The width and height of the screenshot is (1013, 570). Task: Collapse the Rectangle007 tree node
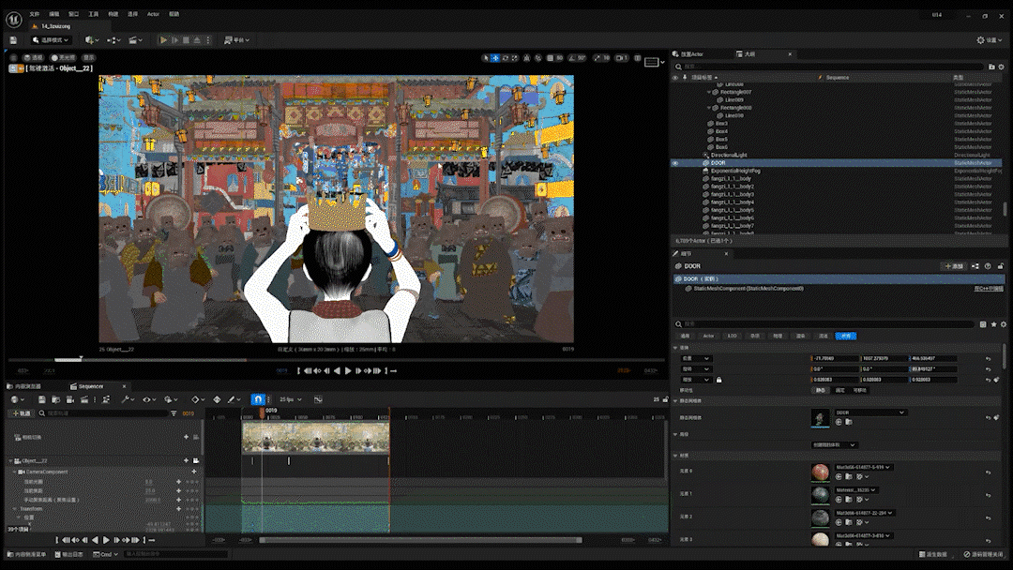click(x=709, y=92)
